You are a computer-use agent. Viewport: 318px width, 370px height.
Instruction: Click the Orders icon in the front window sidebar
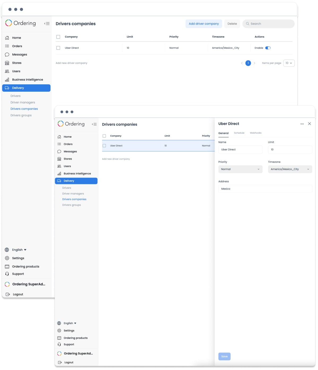[x=59, y=144]
